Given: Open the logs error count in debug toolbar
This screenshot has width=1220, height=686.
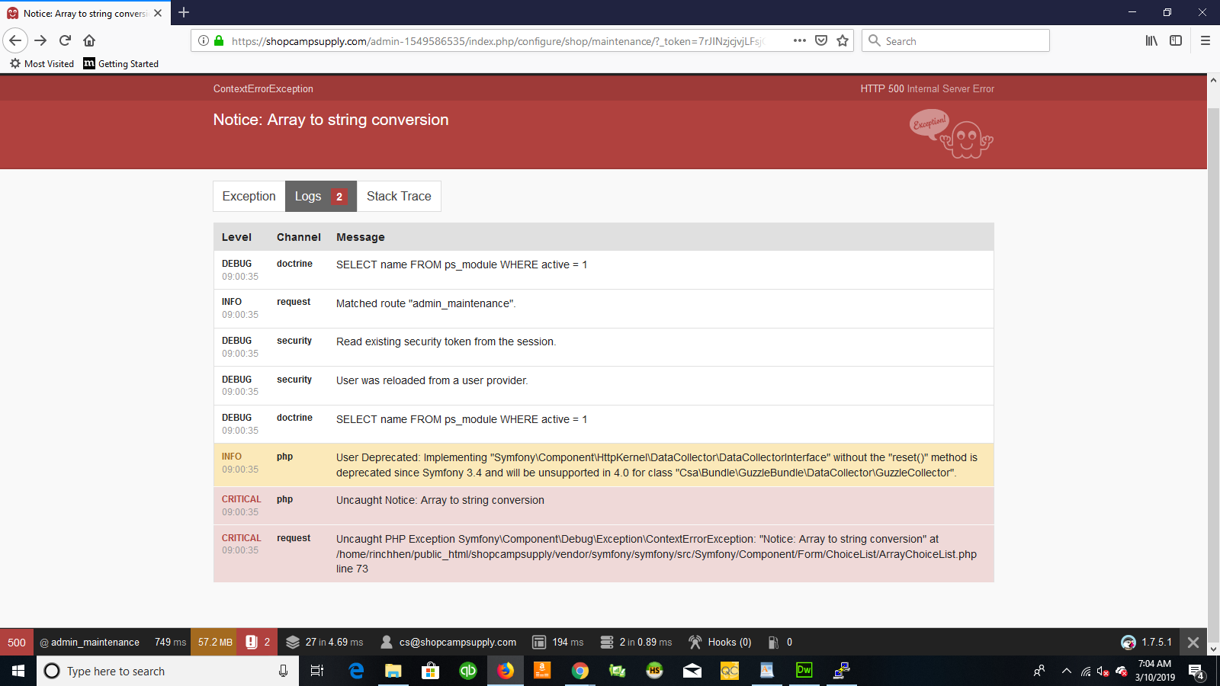Looking at the screenshot, I should coord(258,642).
